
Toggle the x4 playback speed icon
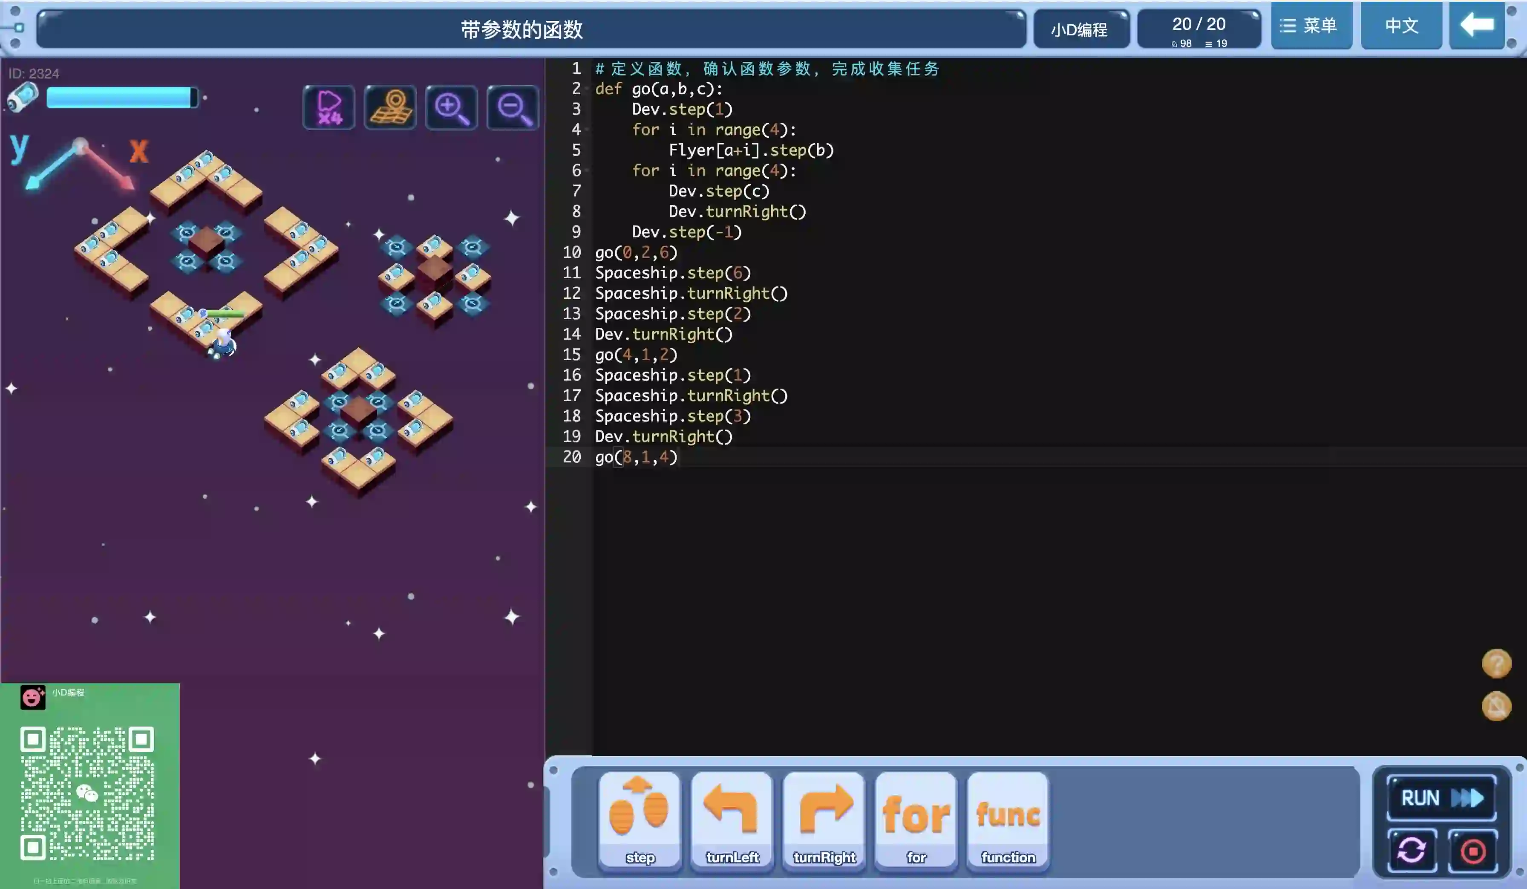[x=329, y=108]
